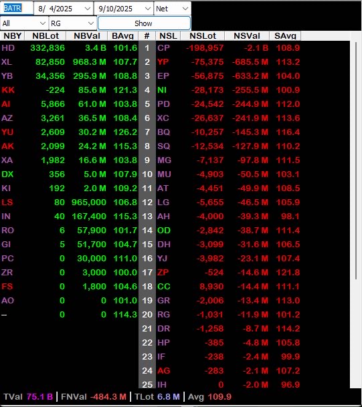Expand the Net mode dropdown
Image resolution: width=362 pixels, height=407 pixels.
[185, 9]
